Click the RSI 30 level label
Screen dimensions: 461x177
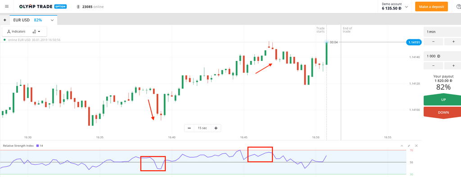411,174
